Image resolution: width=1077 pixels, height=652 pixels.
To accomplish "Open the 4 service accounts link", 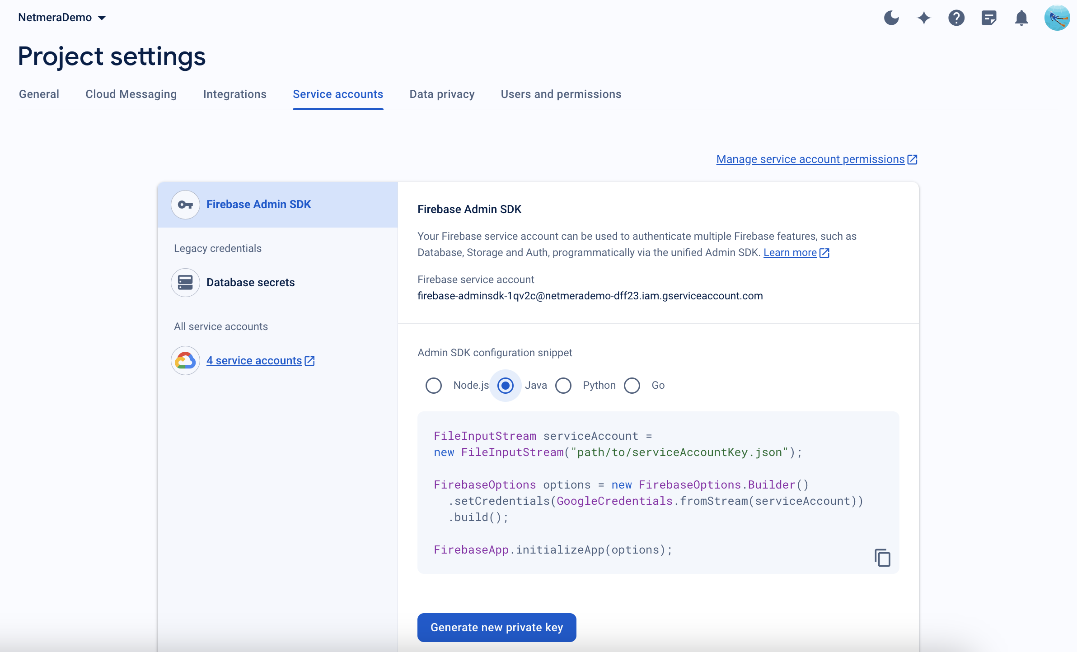I will [254, 361].
